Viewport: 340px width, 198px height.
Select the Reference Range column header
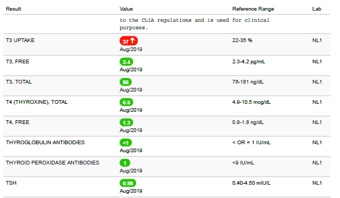point(253,9)
